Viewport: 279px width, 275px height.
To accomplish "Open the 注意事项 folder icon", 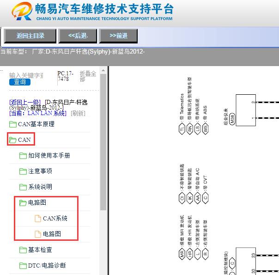I will click(x=23, y=171).
